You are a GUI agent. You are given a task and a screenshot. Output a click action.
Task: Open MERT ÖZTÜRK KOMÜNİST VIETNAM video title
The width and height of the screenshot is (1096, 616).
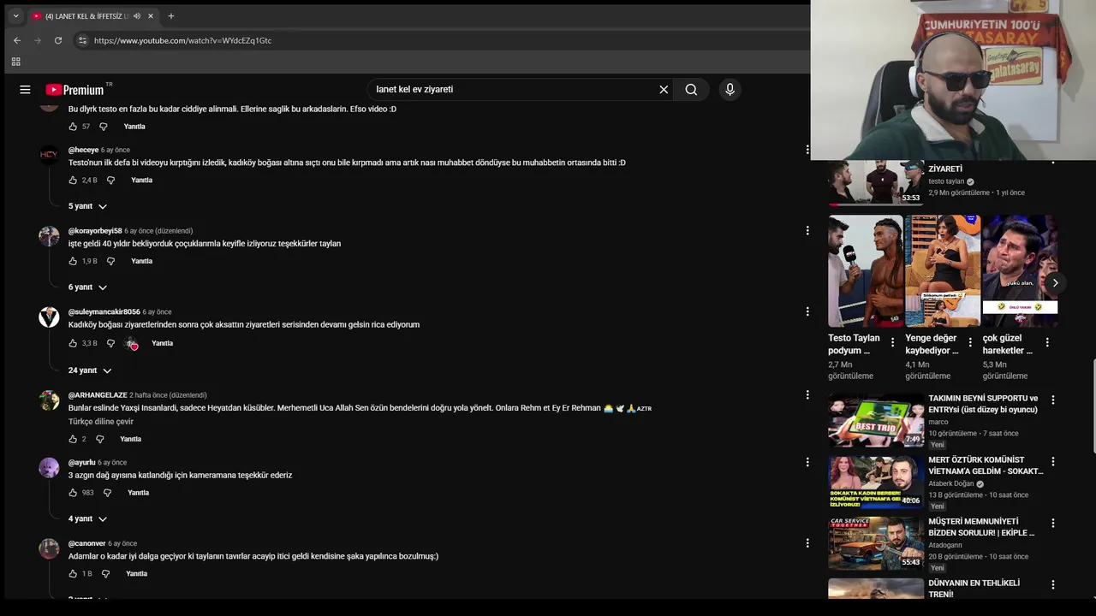986,465
